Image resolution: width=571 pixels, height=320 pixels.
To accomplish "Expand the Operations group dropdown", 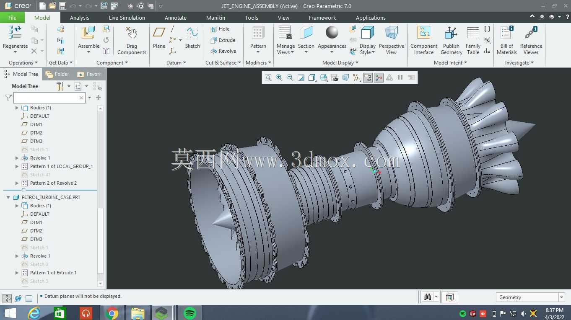I will (23, 63).
